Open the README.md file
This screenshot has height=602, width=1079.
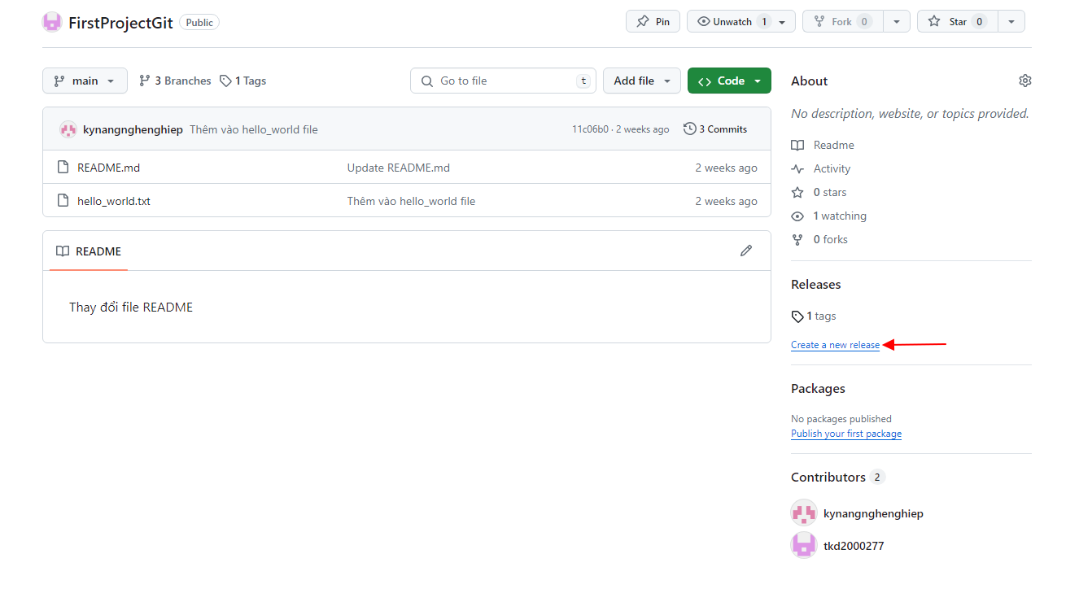click(108, 168)
